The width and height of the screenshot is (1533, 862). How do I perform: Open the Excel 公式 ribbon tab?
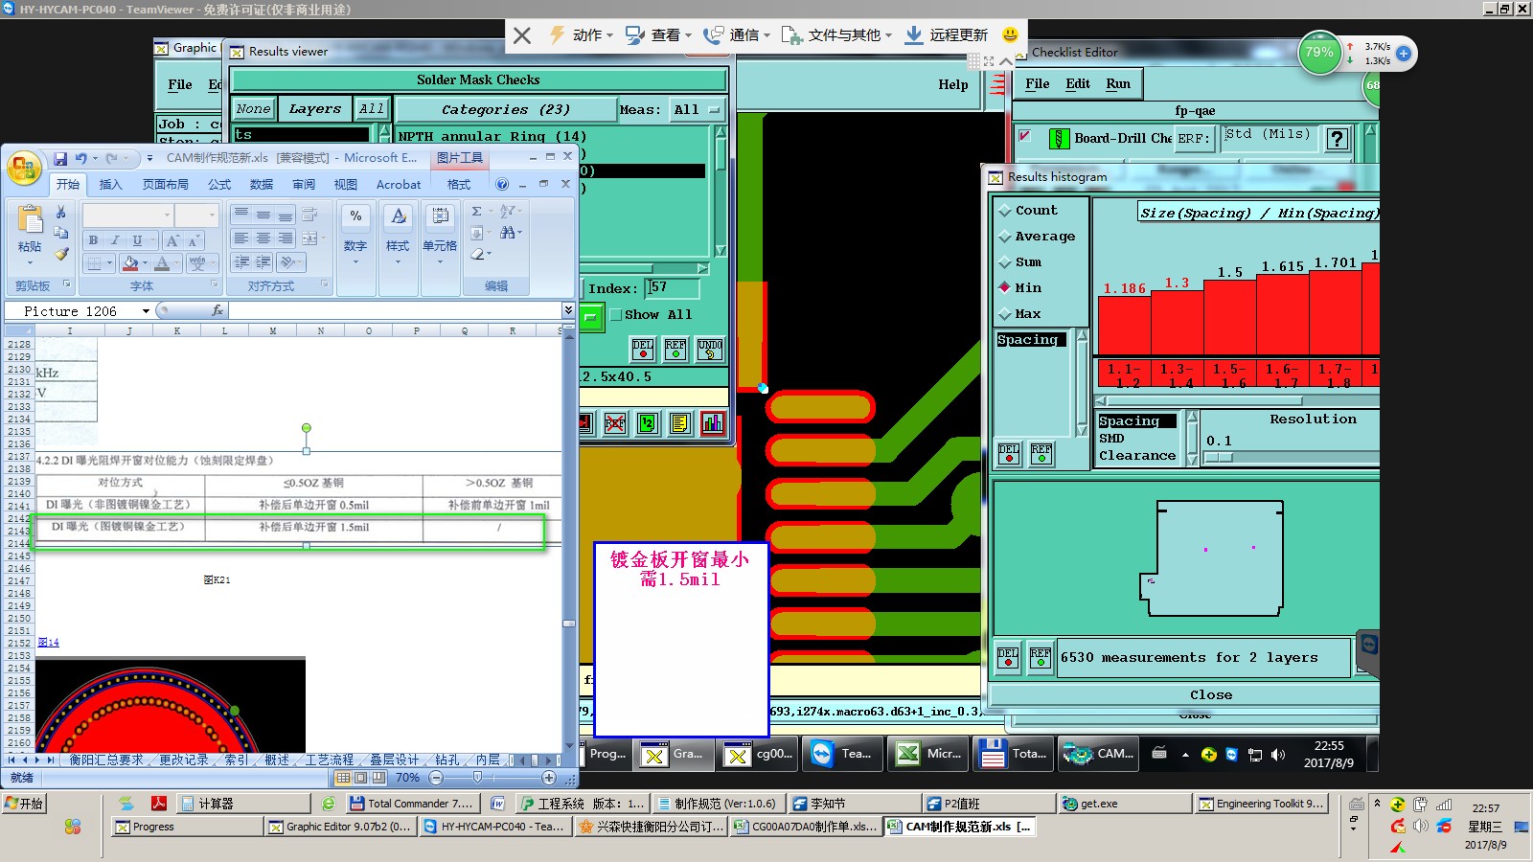tap(219, 185)
